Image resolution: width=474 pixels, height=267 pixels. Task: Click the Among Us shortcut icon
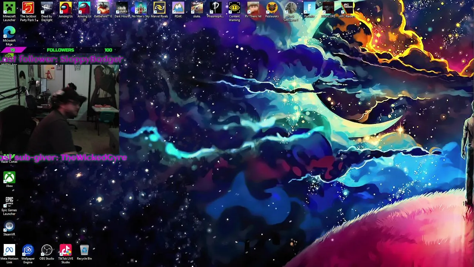[x=66, y=10]
